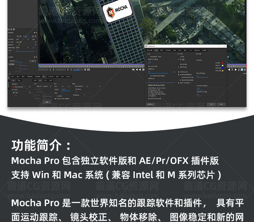
Task: Click the 99 out-point field below the timeline
Action: (78, 70)
